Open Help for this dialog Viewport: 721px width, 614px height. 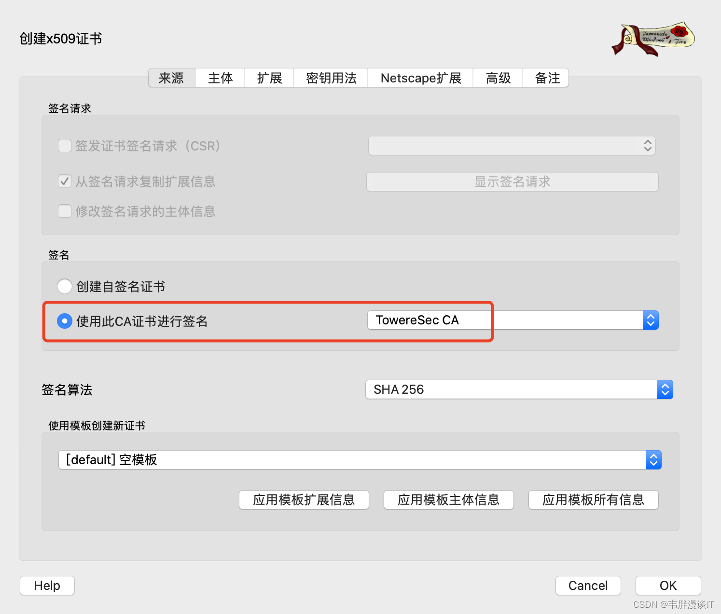click(x=47, y=586)
